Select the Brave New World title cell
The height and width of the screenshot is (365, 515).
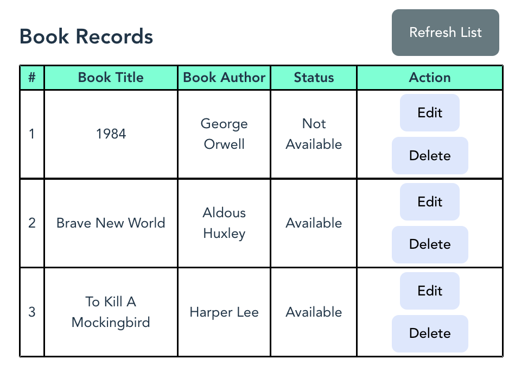[111, 223]
